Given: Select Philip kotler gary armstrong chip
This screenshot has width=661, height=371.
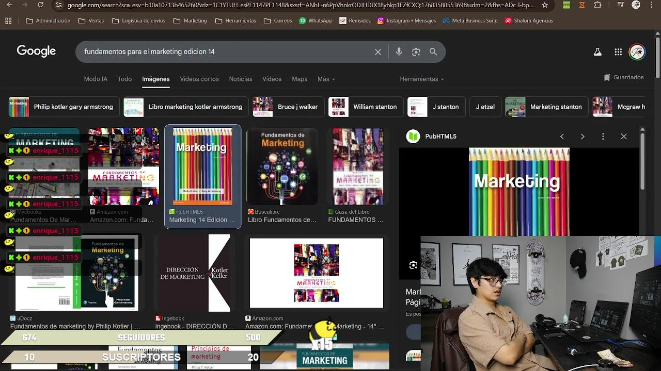Looking at the screenshot, I should [64, 107].
